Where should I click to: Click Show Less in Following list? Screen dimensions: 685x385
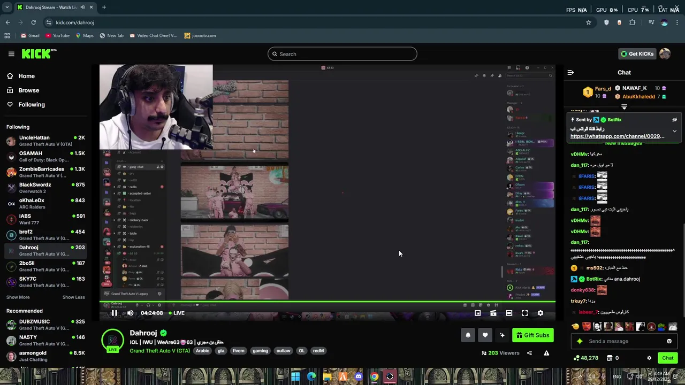73,297
